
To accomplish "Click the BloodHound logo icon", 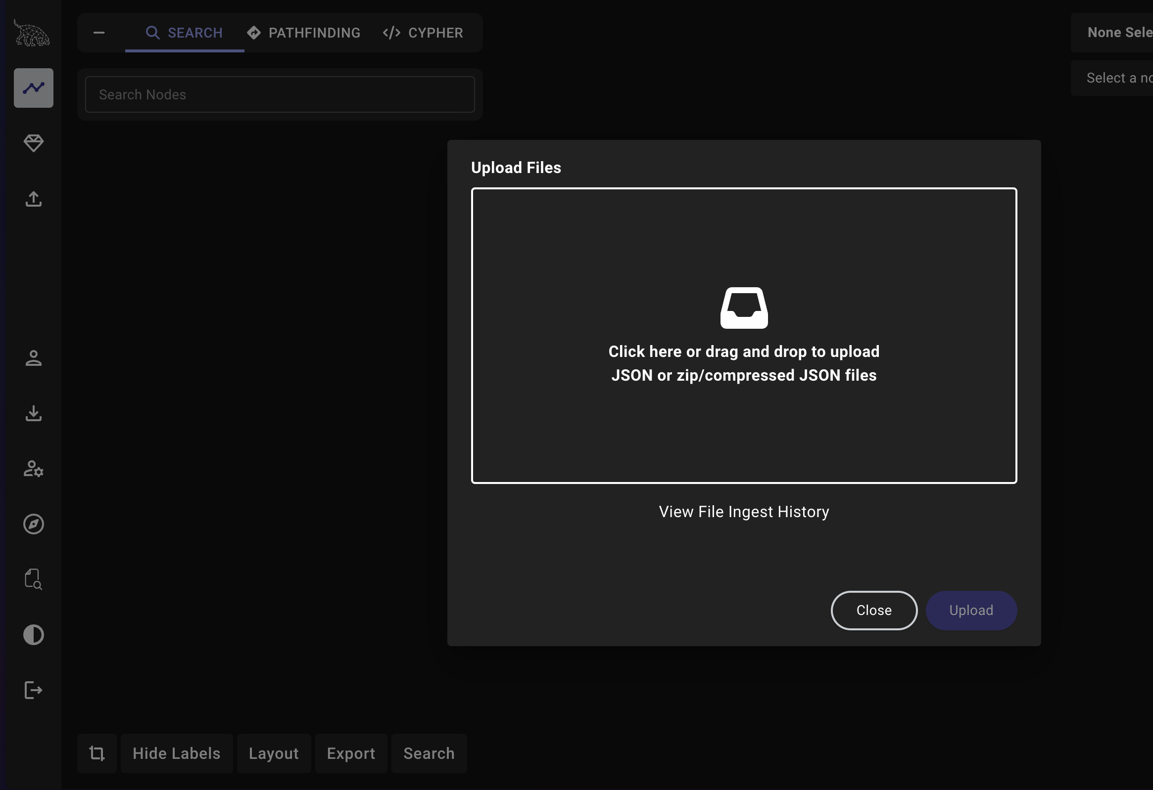I will point(32,33).
